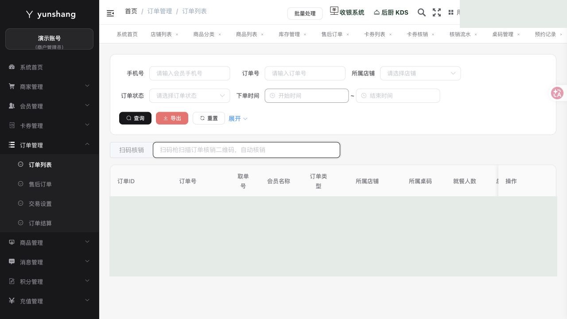Click the 首页 breadcrumb link
The width and height of the screenshot is (567, 319).
pos(131,11)
